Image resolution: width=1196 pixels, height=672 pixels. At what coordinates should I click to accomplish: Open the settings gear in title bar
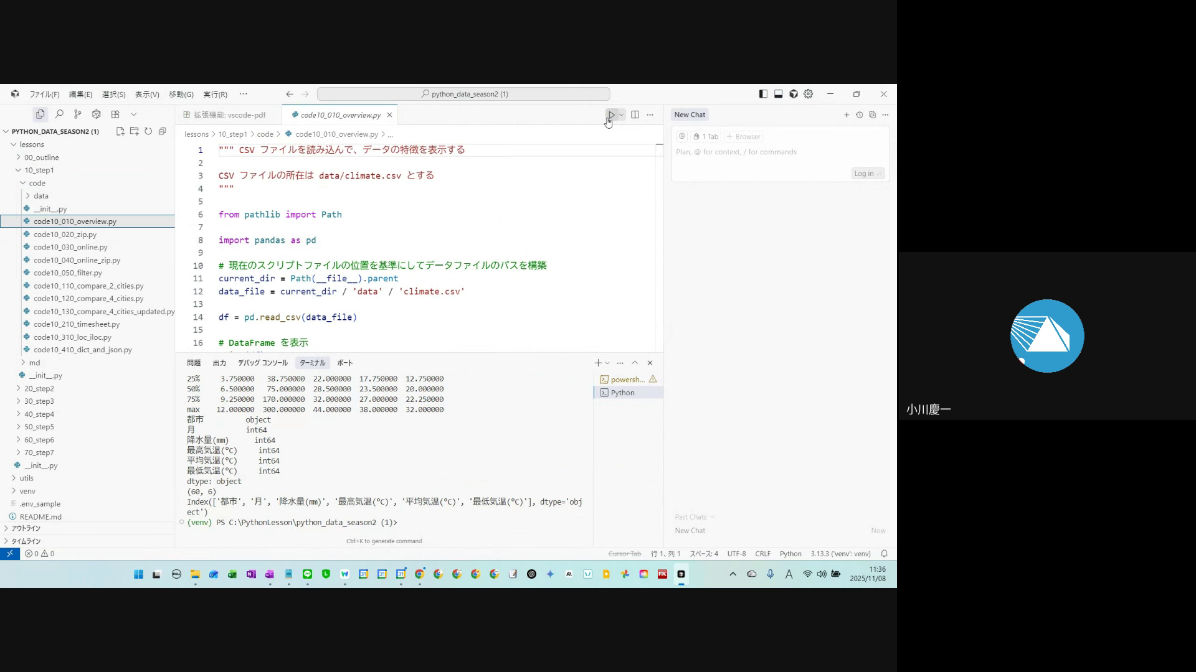pos(809,94)
